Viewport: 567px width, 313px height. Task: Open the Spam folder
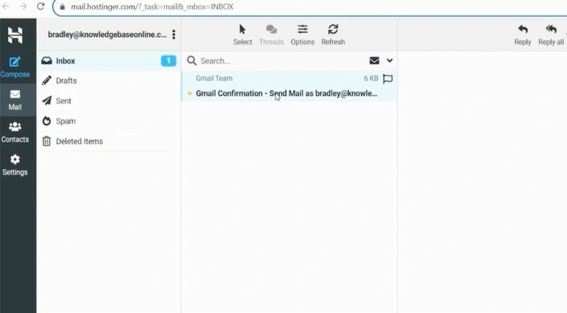[x=109, y=121]
